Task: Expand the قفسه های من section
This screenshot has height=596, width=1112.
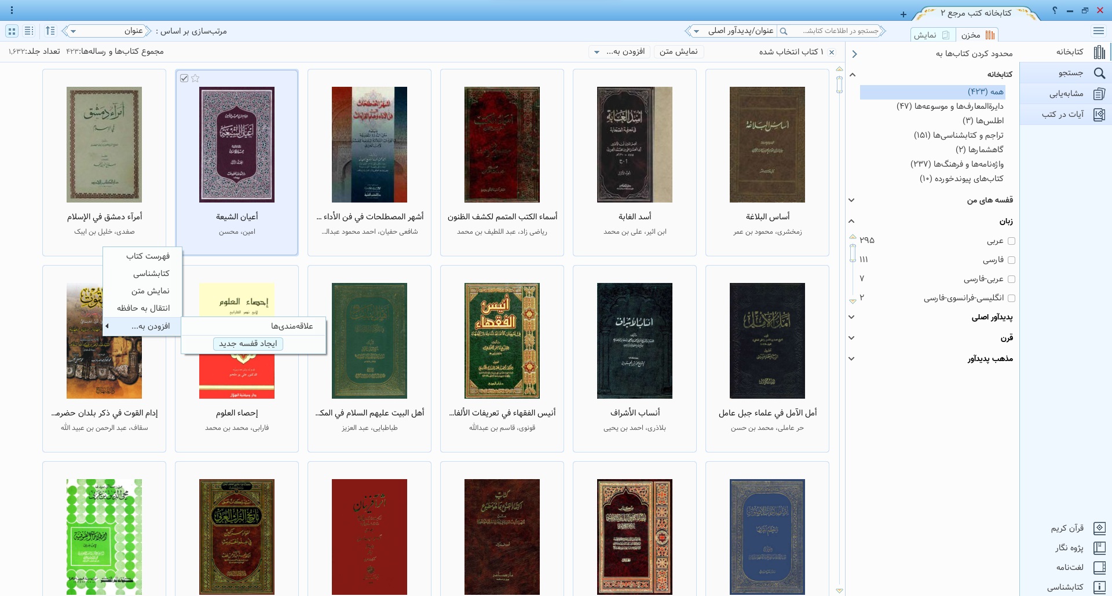Action: [x=852, y=200]
